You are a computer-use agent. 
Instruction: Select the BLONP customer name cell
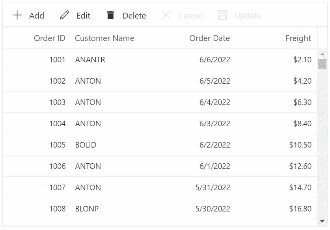click(87, 209)
